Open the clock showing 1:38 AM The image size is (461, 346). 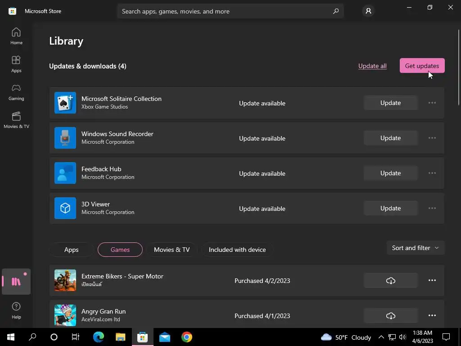(x=422, y=337)
